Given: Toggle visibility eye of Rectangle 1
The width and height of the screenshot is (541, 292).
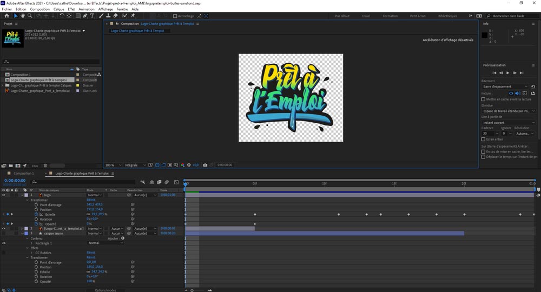Looking at the screenshot, I should pos(4,243).
